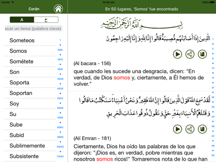This screenshot has height=162, width=216.
Task: Jump to index 988 in the word list
Action: (x=60, y=50)
